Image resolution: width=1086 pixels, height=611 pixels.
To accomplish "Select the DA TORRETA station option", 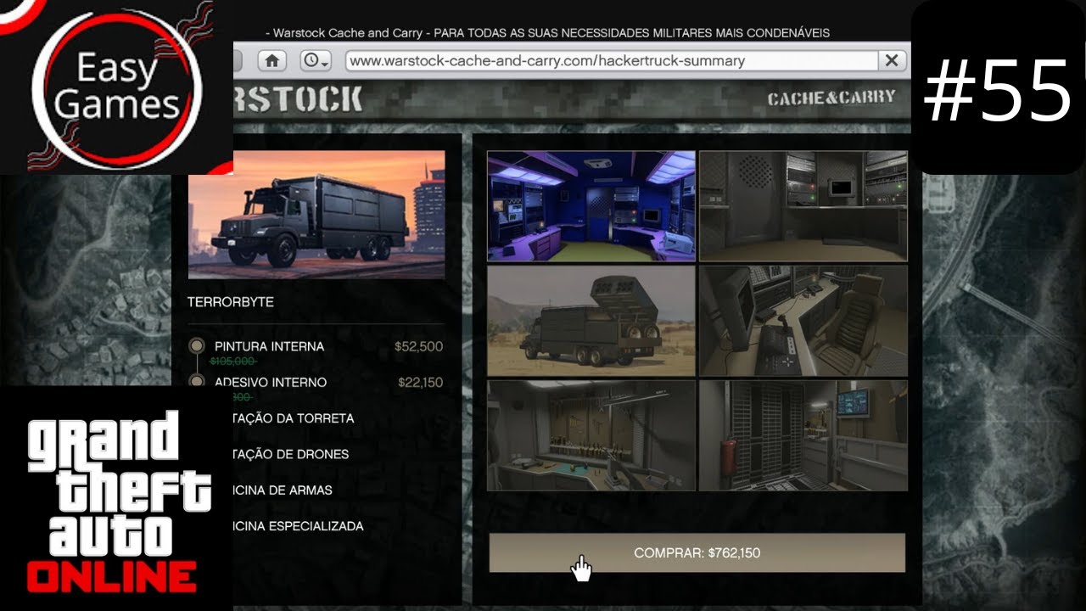I will pyautogui.click(x=293, y=418).
